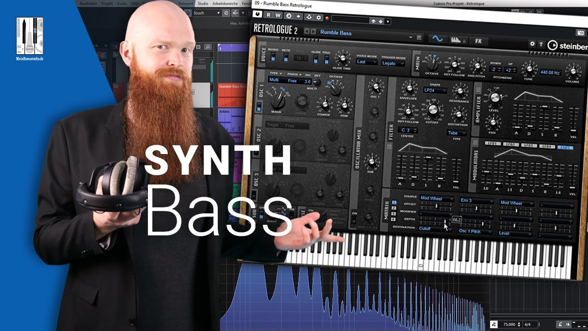
Task: Click the Studio menu in Cubase menu bar
Action: 203,4
